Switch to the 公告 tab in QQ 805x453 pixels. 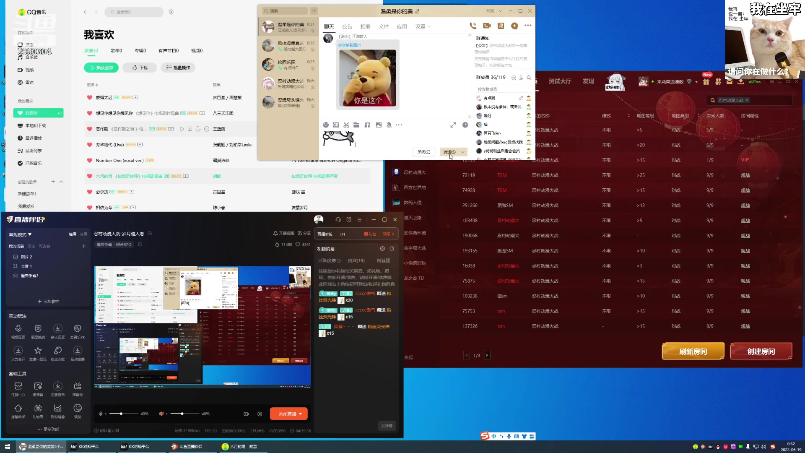click(347, 26)
